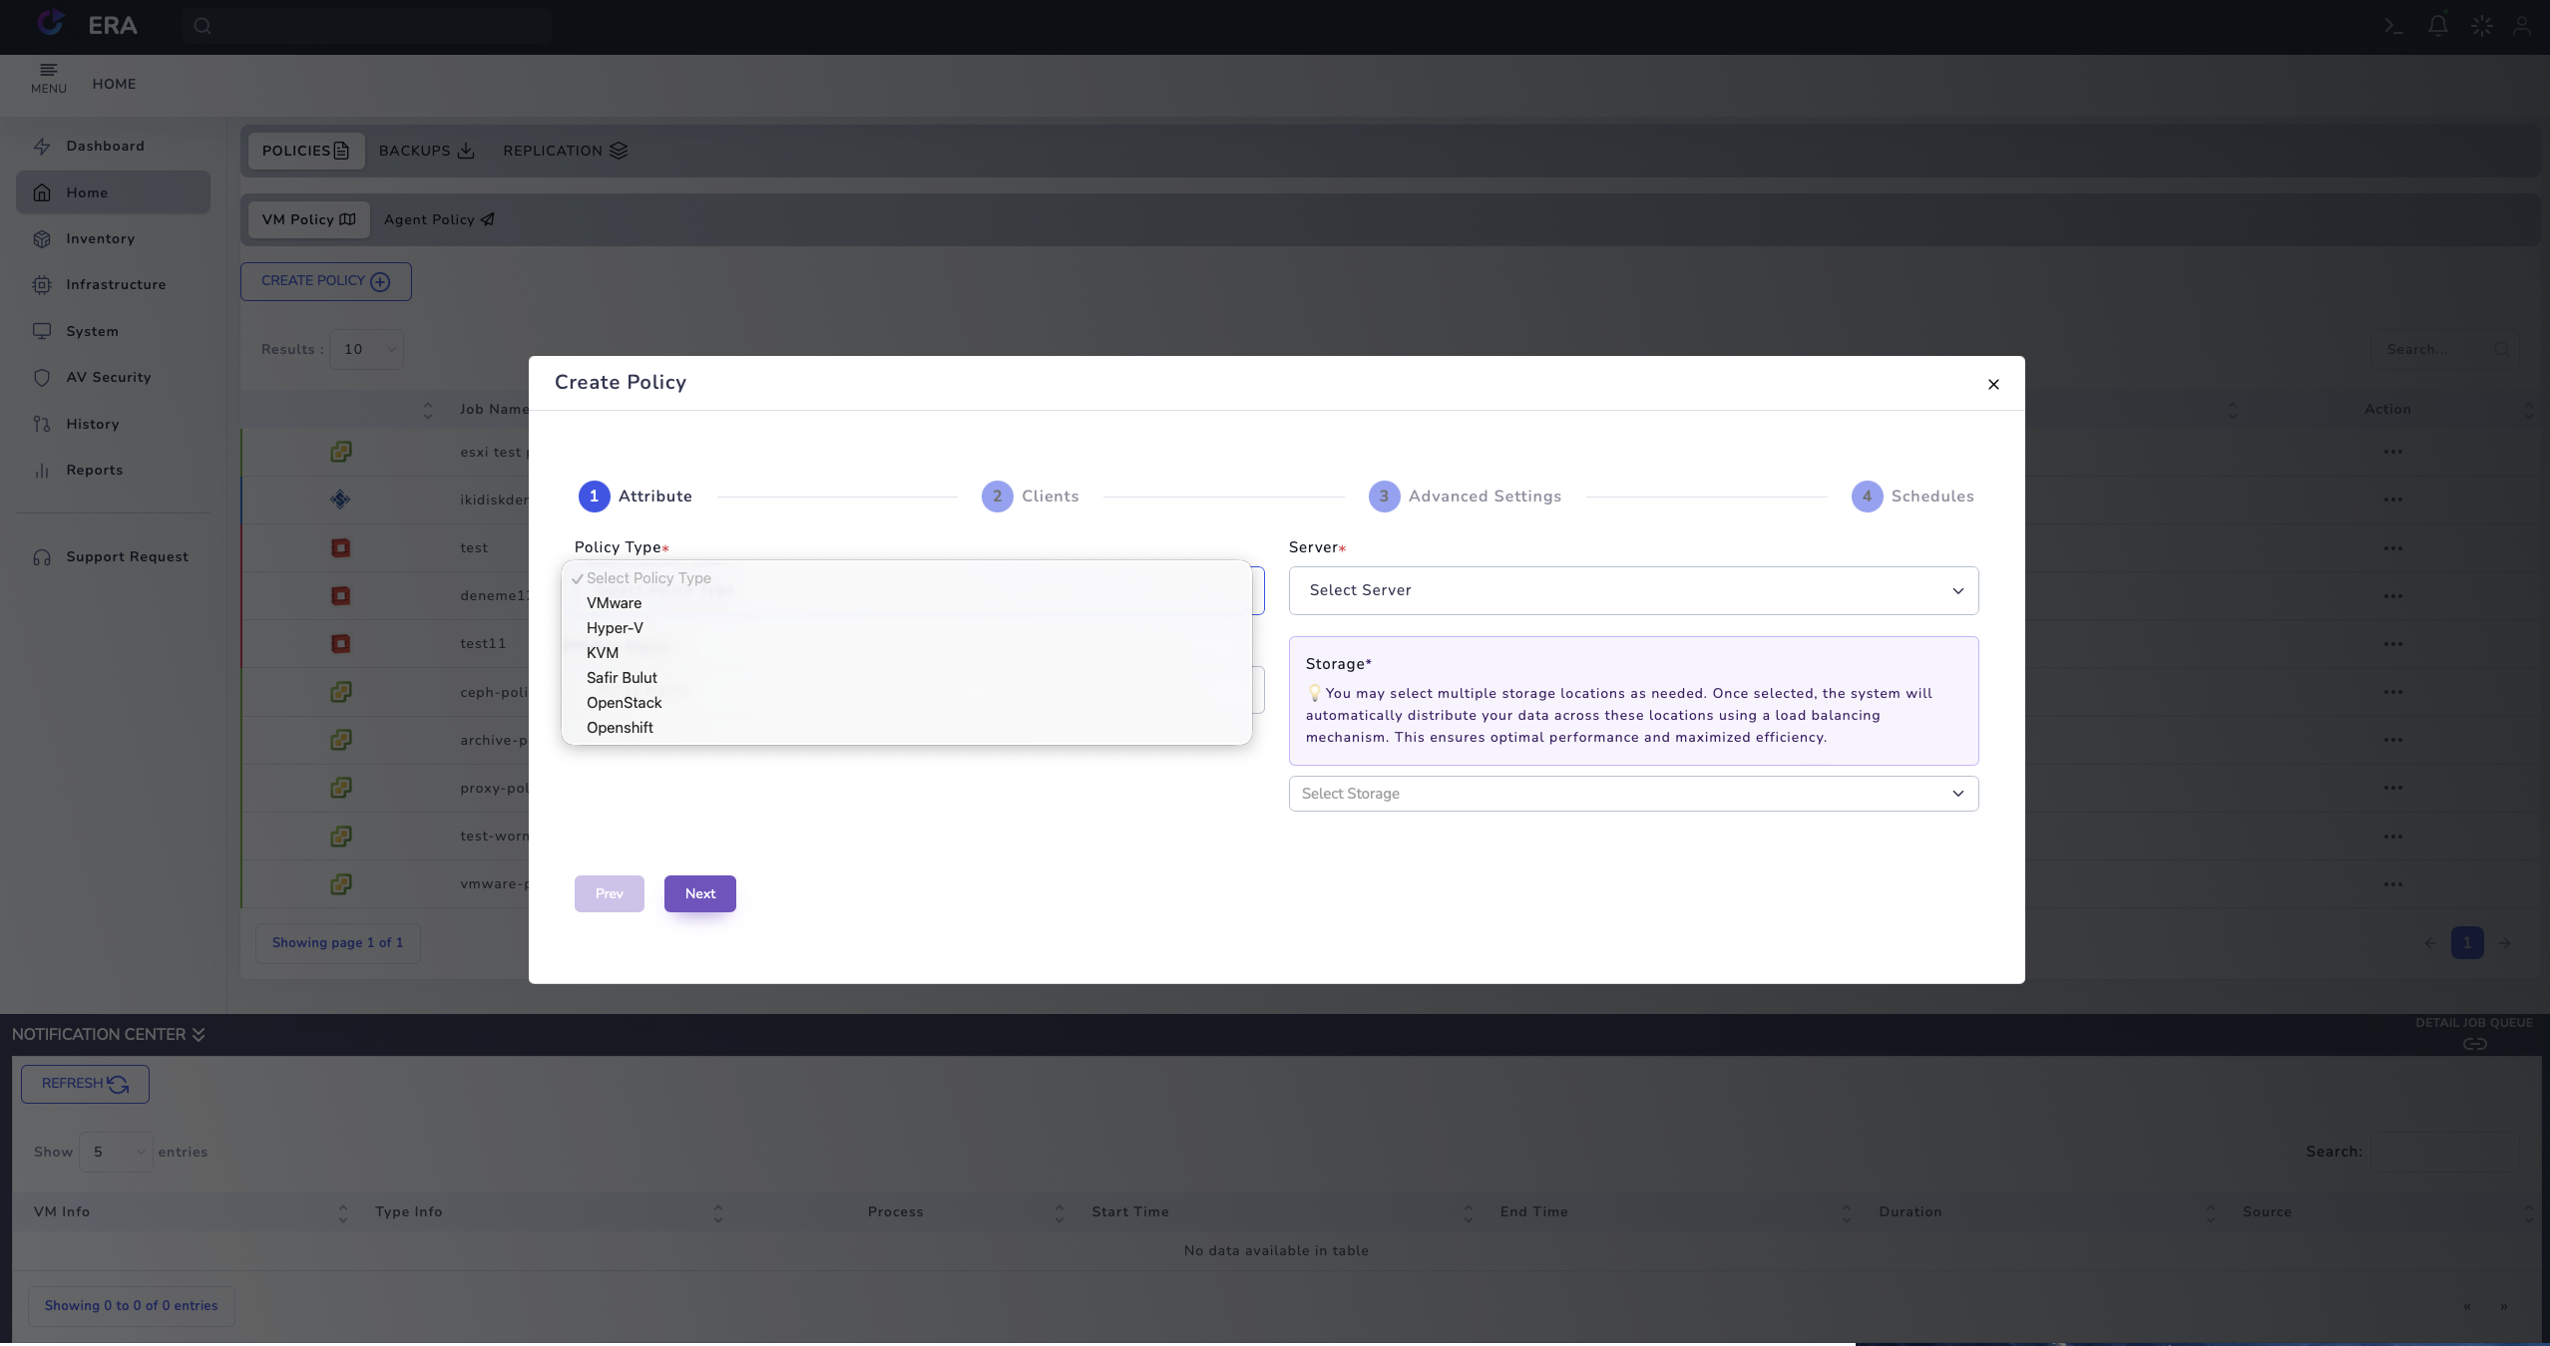This screenshot has height=1346, width=2550.
Task: Close the Create Policy dialog
Action: [x=1992, y=384]
